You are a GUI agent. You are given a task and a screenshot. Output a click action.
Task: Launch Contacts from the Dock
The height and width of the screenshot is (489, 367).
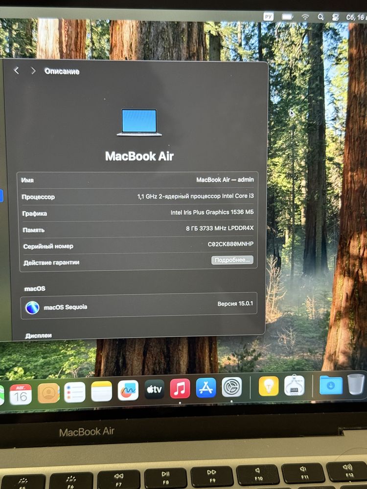(48, 393)
